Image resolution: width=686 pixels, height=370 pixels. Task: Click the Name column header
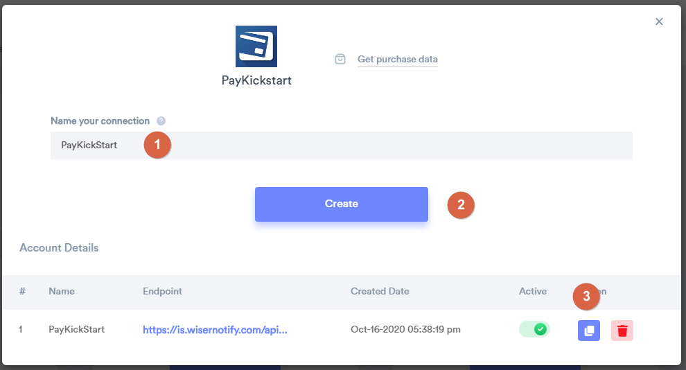(x=61, y=291)
